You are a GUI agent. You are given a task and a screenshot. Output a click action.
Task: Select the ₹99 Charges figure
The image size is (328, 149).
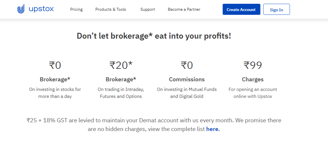(x=253, y=65)
